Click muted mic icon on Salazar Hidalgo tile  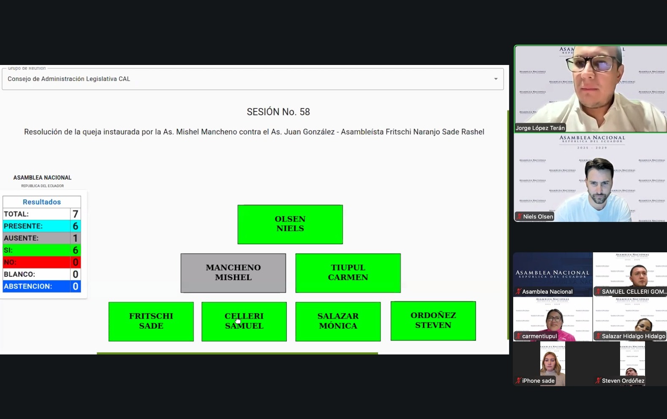tap(598, 336)
